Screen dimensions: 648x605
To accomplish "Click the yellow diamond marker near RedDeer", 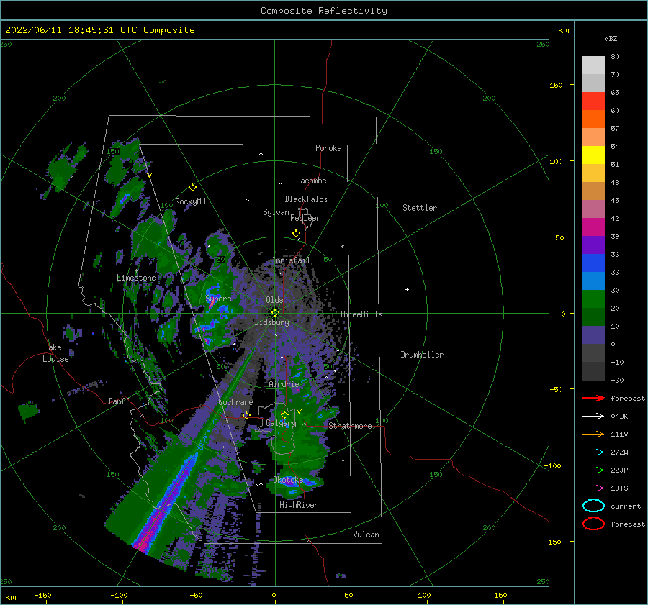I will click(x=297, y=234).
